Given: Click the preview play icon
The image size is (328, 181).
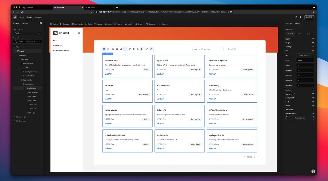Looking at the screenshot, I should (301, 17).
